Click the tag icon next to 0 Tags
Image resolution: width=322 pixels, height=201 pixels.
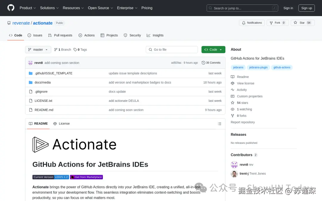coord(75,50)
